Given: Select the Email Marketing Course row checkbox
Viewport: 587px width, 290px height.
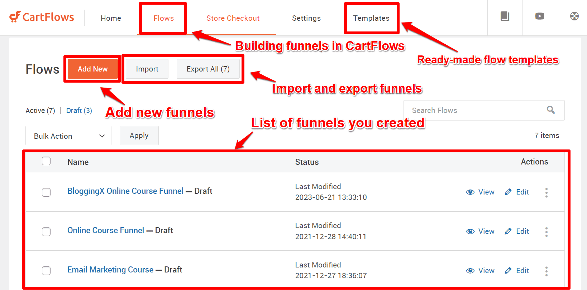Looking at the screenshot, I should (x=46, y=271).
